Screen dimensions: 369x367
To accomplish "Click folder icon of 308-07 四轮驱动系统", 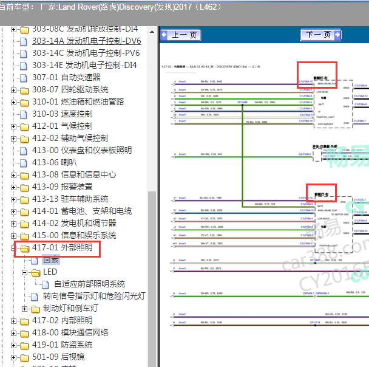I will point(24,90).
